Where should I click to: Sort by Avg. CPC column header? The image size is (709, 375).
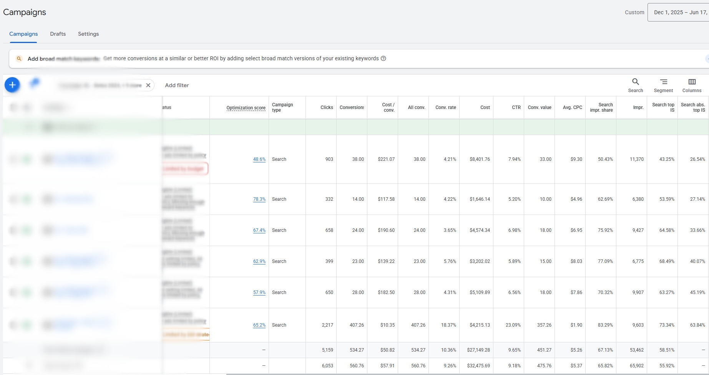tap(573, 107)
